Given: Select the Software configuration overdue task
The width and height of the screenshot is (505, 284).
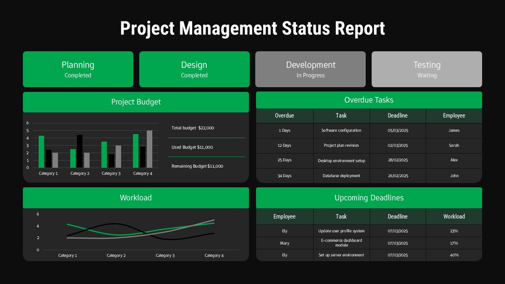Looking at the screenshot, I should 341,130.
